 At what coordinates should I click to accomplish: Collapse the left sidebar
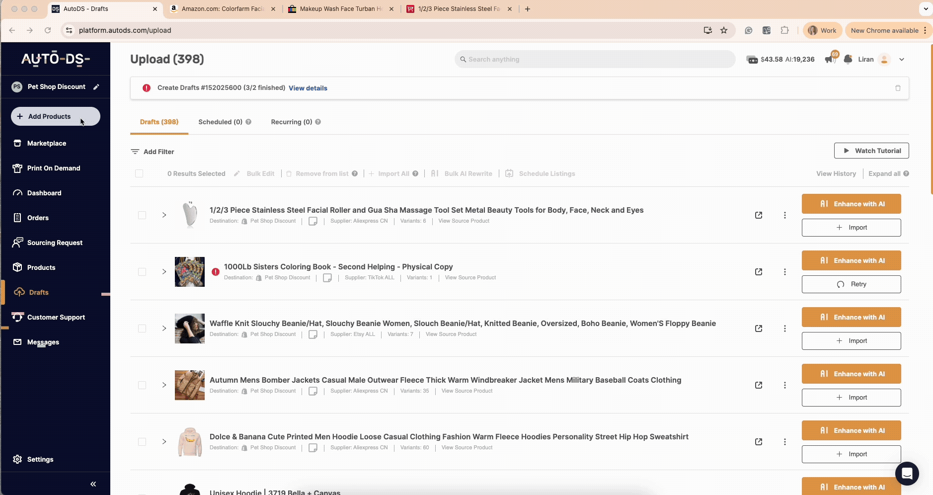(x=93, y=483)
